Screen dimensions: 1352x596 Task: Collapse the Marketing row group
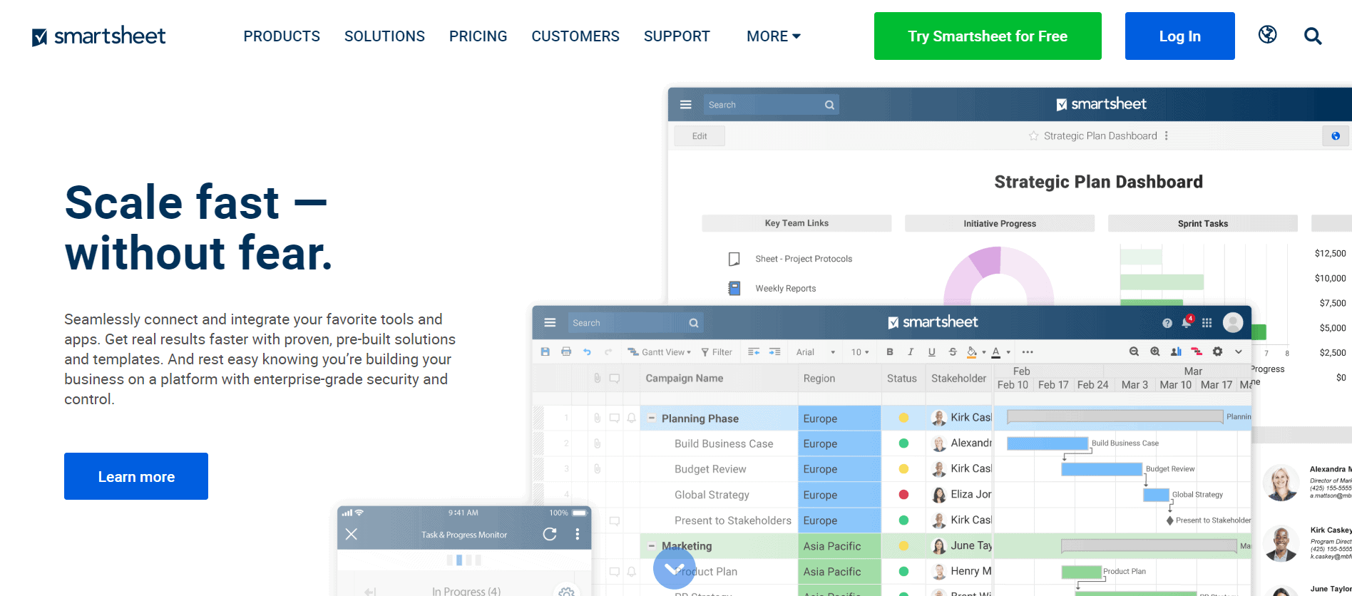[x=651, y=545]
